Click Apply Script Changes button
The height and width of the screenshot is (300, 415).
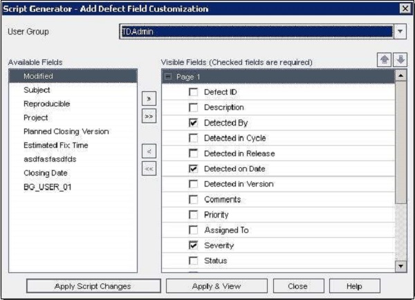click(x=93, y=285)
